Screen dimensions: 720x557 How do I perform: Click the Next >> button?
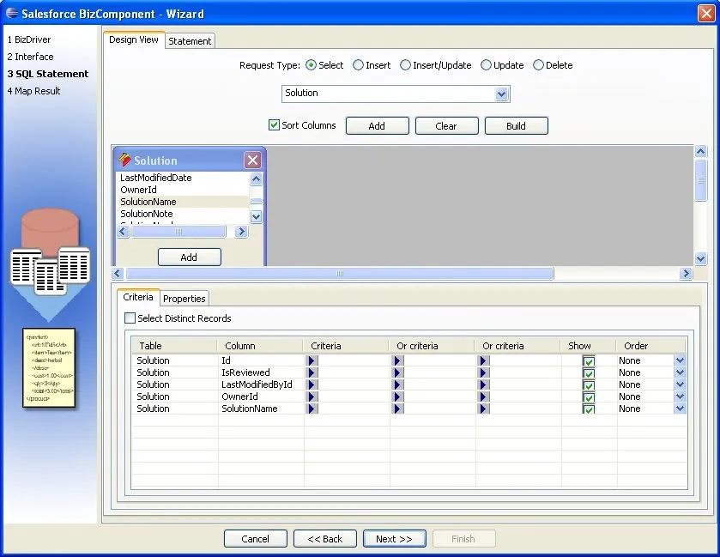point(395,539)
